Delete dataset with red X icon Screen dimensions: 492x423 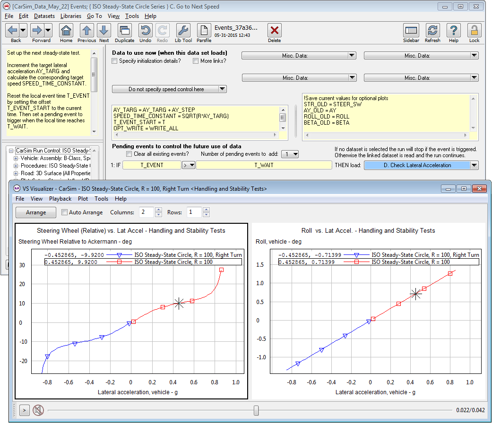tap(275, 30)
